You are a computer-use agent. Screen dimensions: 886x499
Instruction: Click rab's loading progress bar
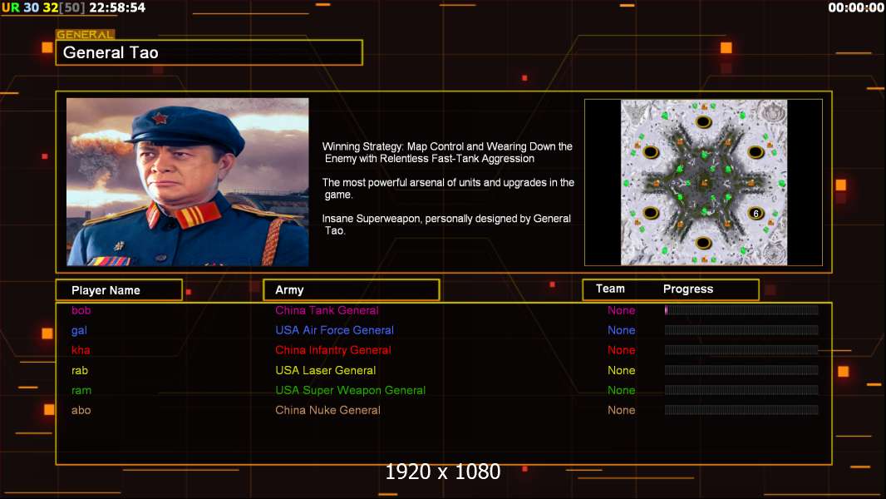pyautogui.click(x=741, y=370)
